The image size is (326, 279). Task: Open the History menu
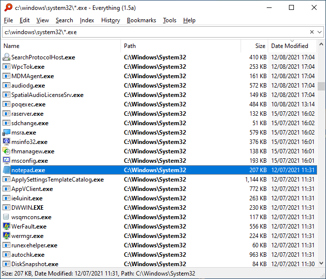coord(111,20)
